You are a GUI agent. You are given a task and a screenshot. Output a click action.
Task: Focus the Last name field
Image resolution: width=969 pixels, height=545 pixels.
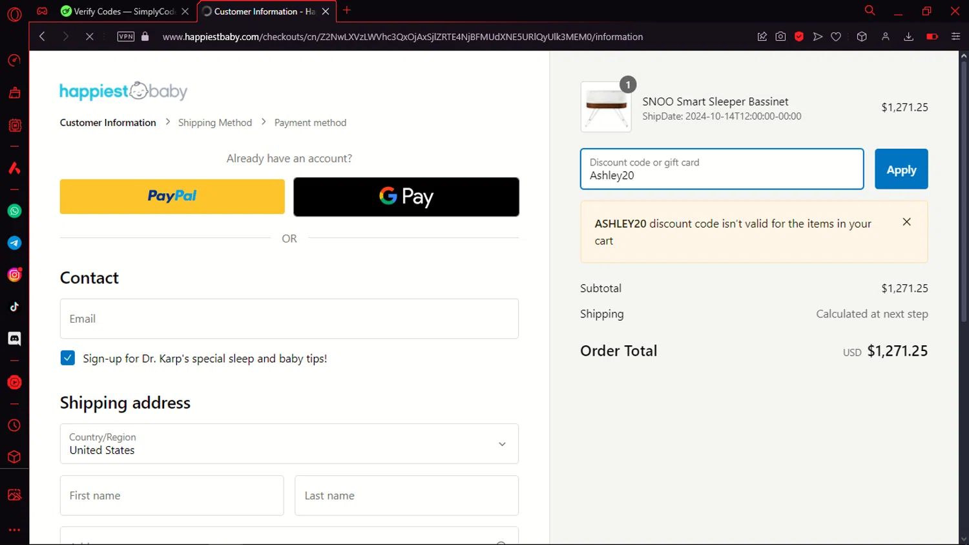(406, 495)
